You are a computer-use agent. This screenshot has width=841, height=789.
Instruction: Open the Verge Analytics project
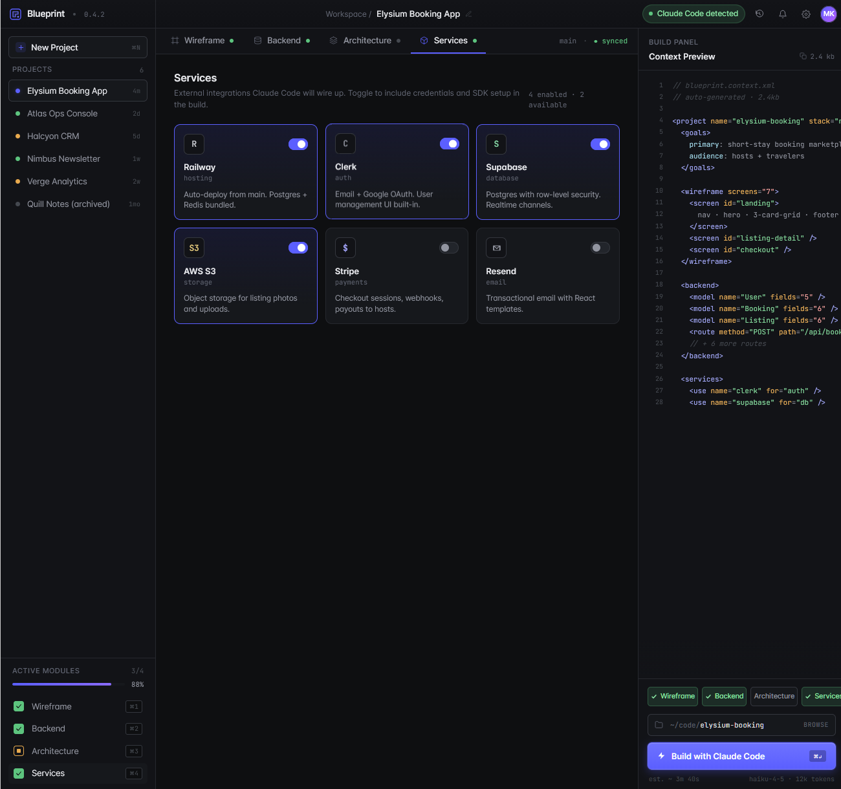[x=78, y=182]
